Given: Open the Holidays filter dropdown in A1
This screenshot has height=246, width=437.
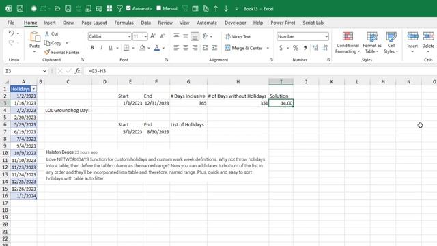Looking at the screenshot, I should (33, 89).
